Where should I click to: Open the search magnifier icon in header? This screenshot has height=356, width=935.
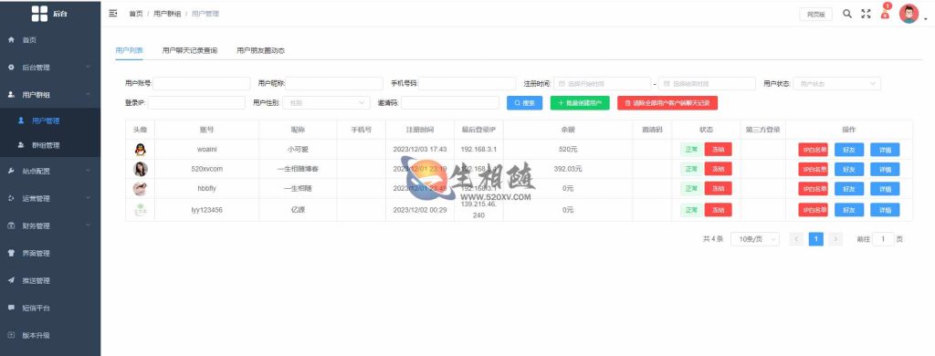click(846, 14)
